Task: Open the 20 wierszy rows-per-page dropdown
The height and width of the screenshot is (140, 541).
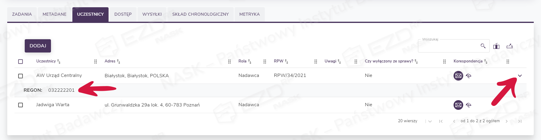Action: click(x=430, y=121)
